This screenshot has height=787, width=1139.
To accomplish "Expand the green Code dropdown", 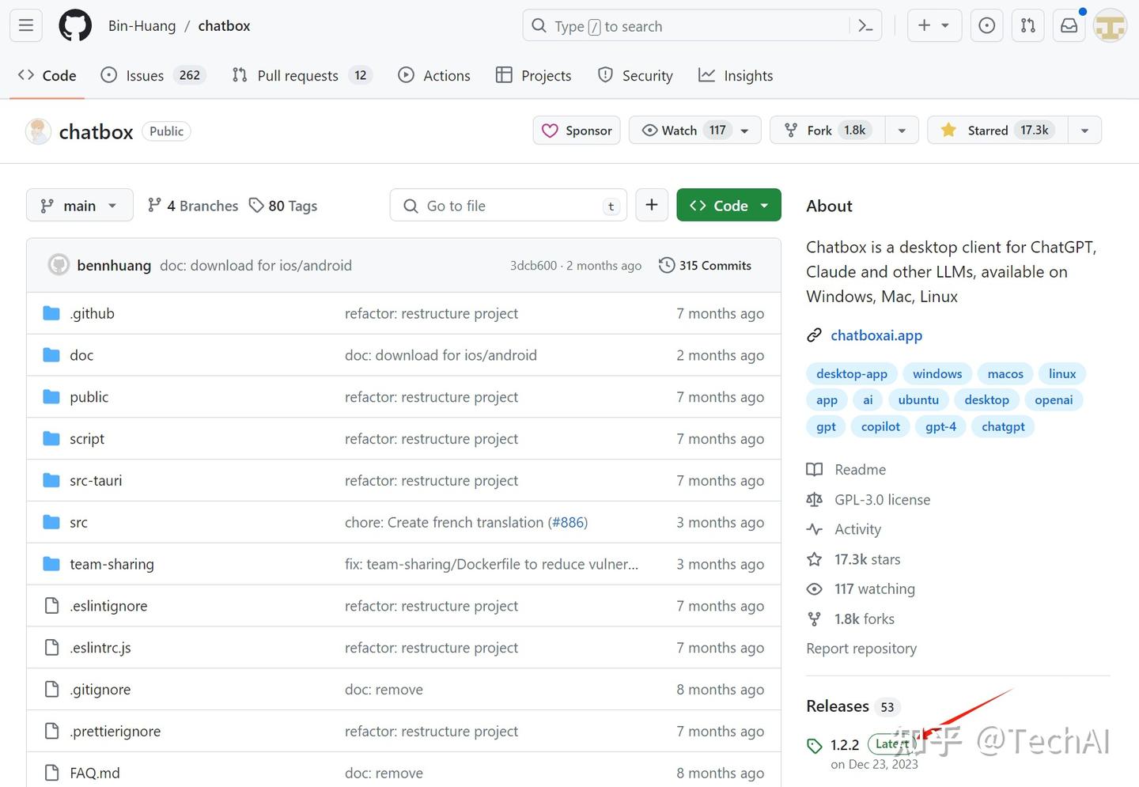I will click(728, 206).
